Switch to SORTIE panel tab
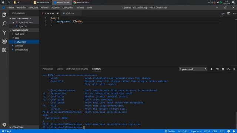 pyautogui.click(x=60, y=69)
